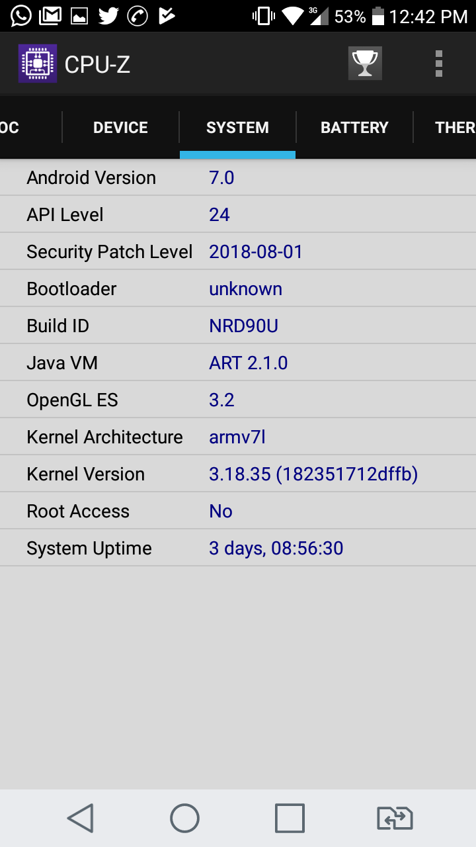
Task: Tap the OpenGL ES label
Action: 72,400
